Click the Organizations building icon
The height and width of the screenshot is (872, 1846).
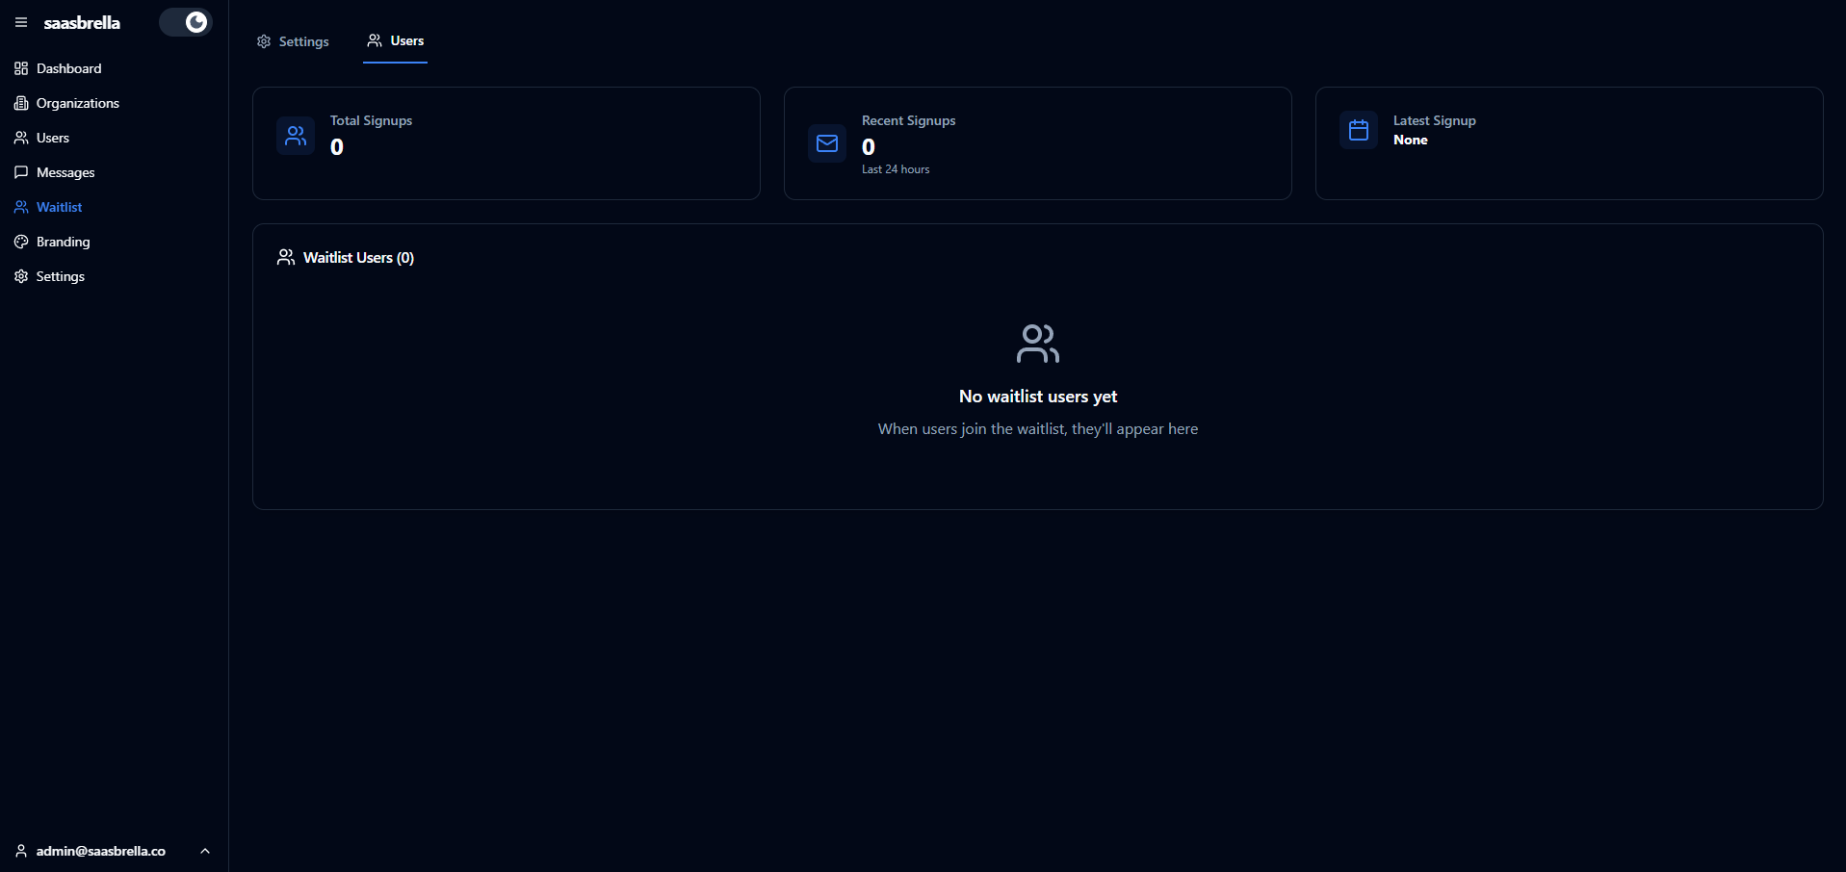coord(21,103)
